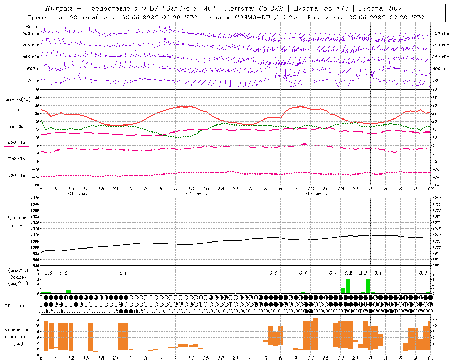The height and width of the screenshot is (361, 451).
Task: Click the red 2м temperature legend line
Action: [x=16, y=114]
